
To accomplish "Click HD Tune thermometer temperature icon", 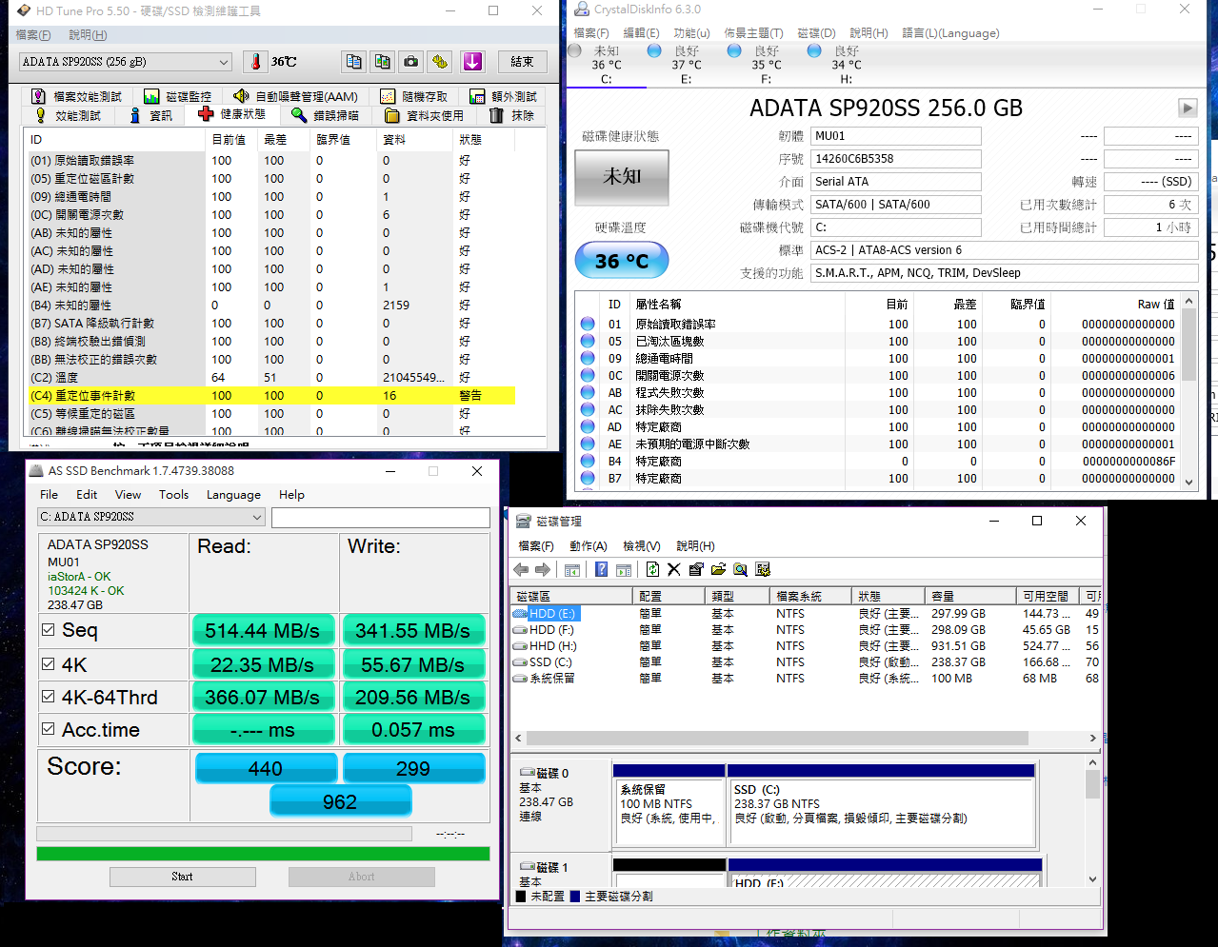I will click(x=255, y=62).
